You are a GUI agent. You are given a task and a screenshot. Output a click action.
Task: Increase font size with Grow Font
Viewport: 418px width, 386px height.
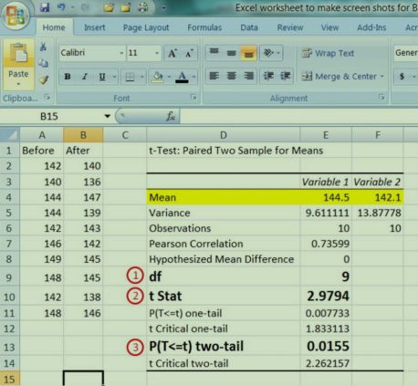click(172, 53)
